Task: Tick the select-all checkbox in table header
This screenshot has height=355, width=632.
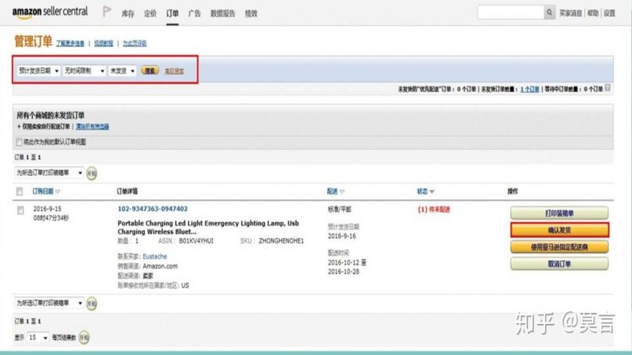Action: pos(20,191)
